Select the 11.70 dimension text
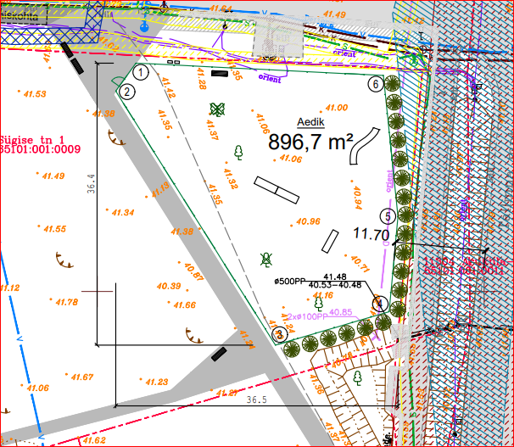Viewport: 514px width, 447px height. [371, 235]
